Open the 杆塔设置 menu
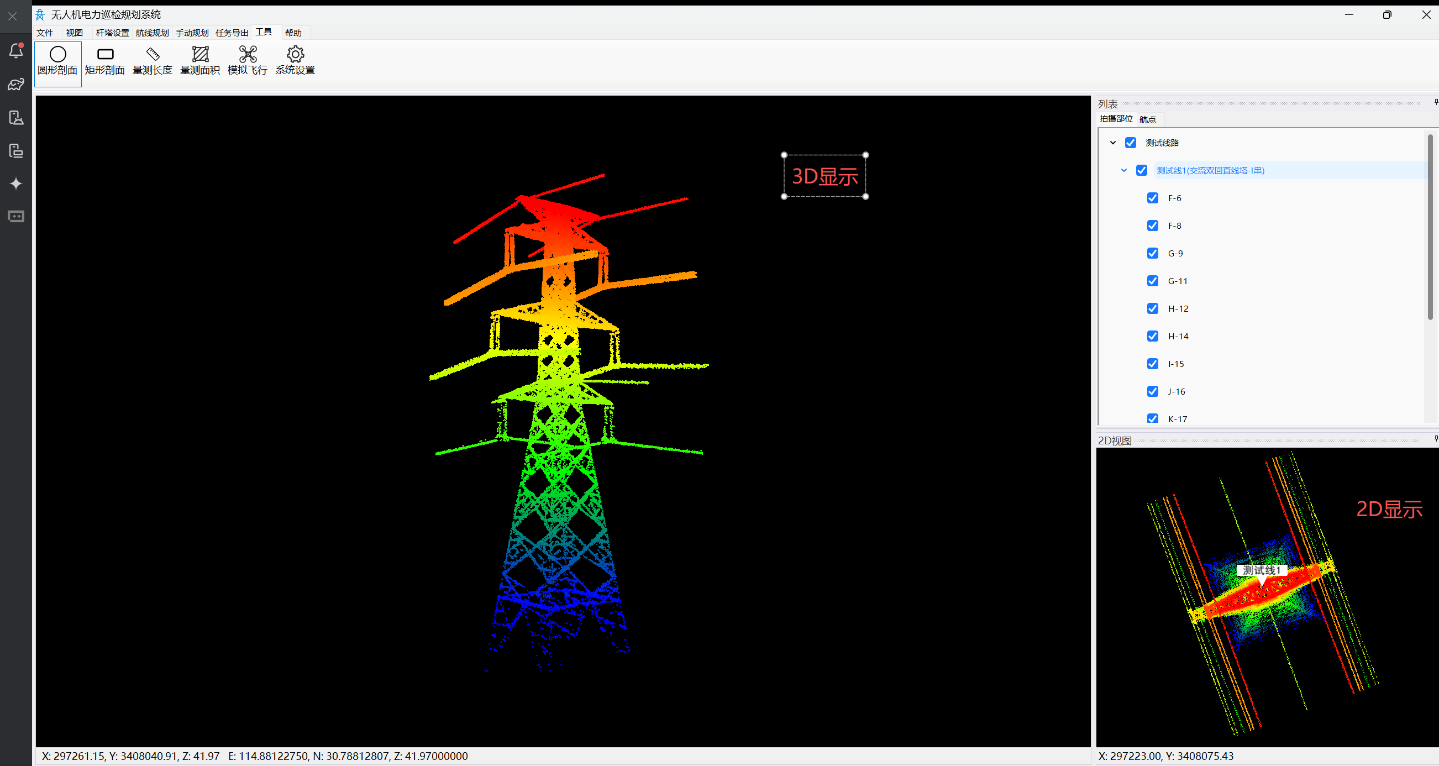The image size is (1439, 766). pyautogui.click(x=112, y=33)
